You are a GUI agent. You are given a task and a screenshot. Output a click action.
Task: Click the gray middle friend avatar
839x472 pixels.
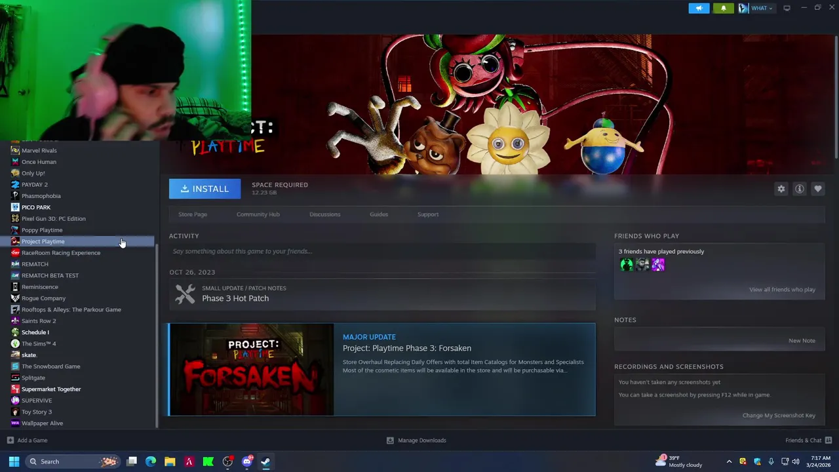642,264
